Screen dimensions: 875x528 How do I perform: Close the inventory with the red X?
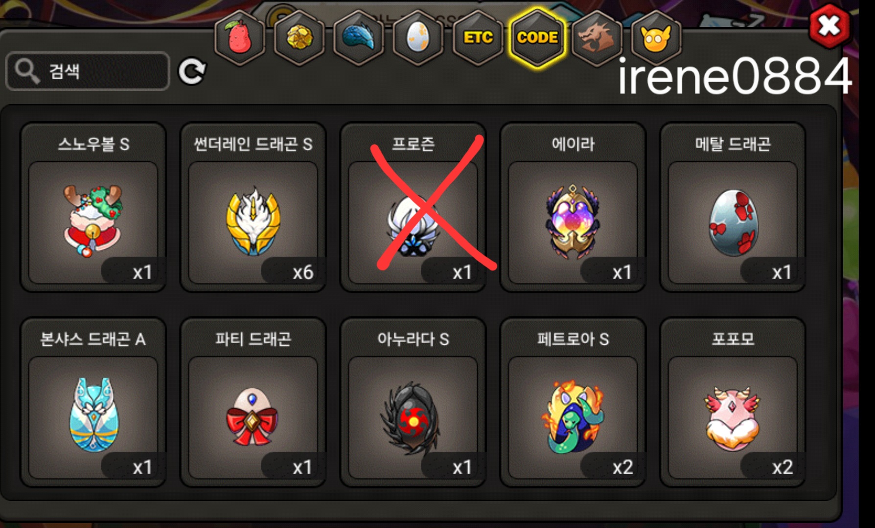click(829, 25)
